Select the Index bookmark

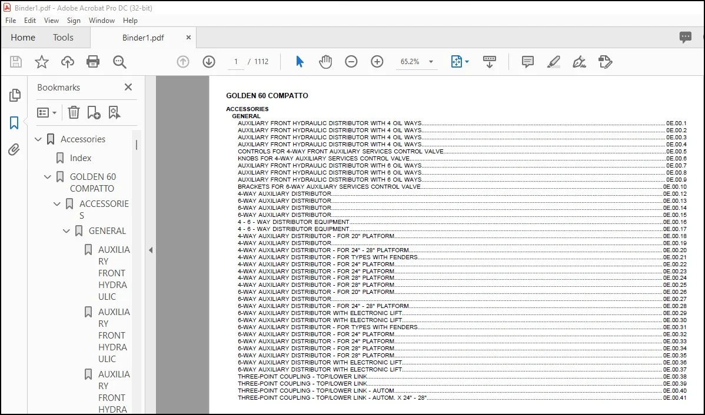point(81,158)
